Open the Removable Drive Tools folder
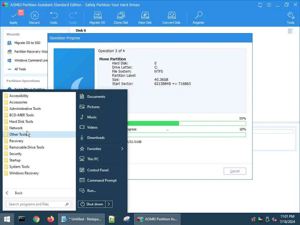Image resolution: width=300 pixels, height=225 pixels. pyautogui.click(x=40, y=147)
